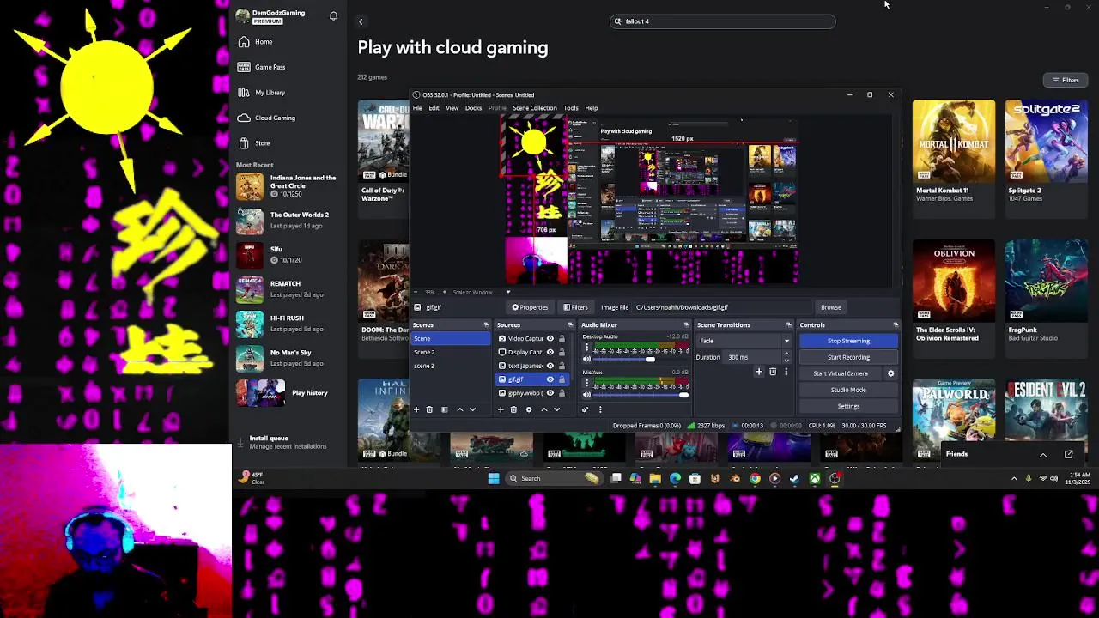
Task: Pop out the Audio Mixer dock icon
Action: 686,325
